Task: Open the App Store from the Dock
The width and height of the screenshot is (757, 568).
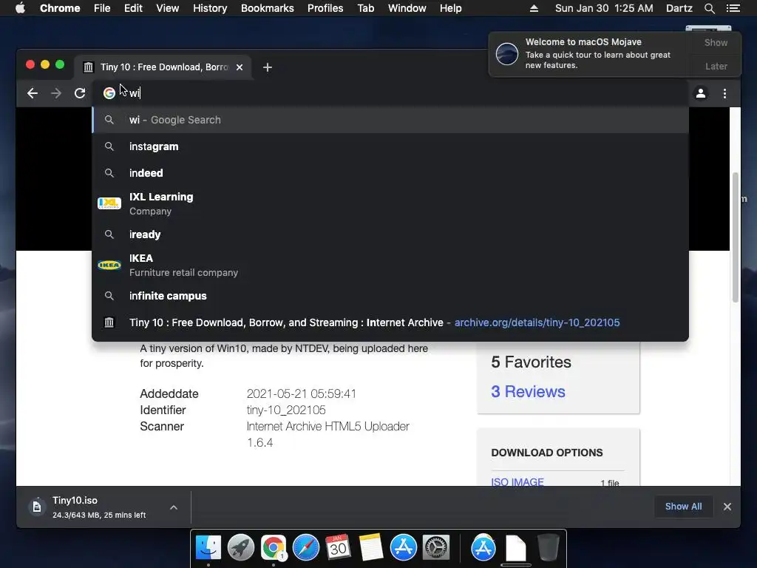Action: (x=403, y=547)
